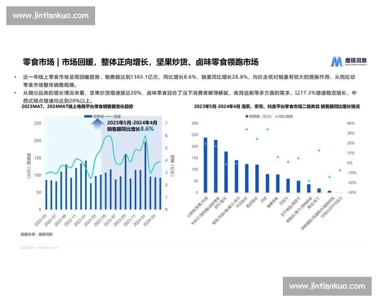Click the 销量(亿件) vertical axis title

coord(173,165)
